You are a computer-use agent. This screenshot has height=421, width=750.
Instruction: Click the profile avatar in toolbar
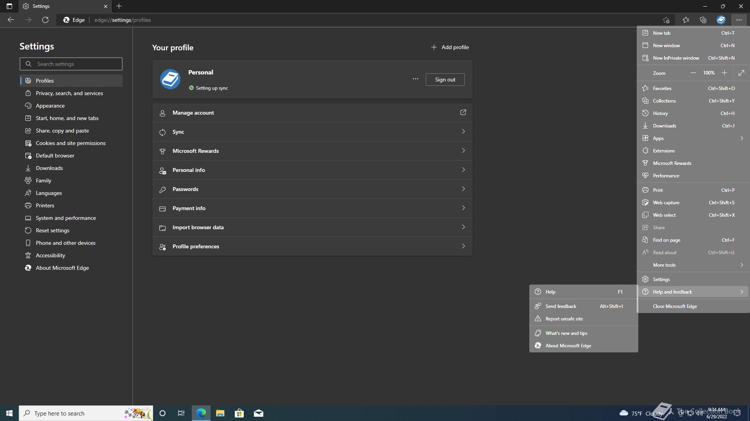(x=721, y=20)
